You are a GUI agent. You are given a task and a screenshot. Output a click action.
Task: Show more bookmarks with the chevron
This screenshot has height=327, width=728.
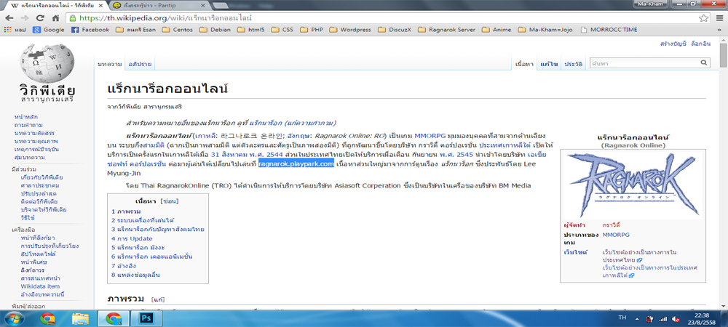[719, 30]
